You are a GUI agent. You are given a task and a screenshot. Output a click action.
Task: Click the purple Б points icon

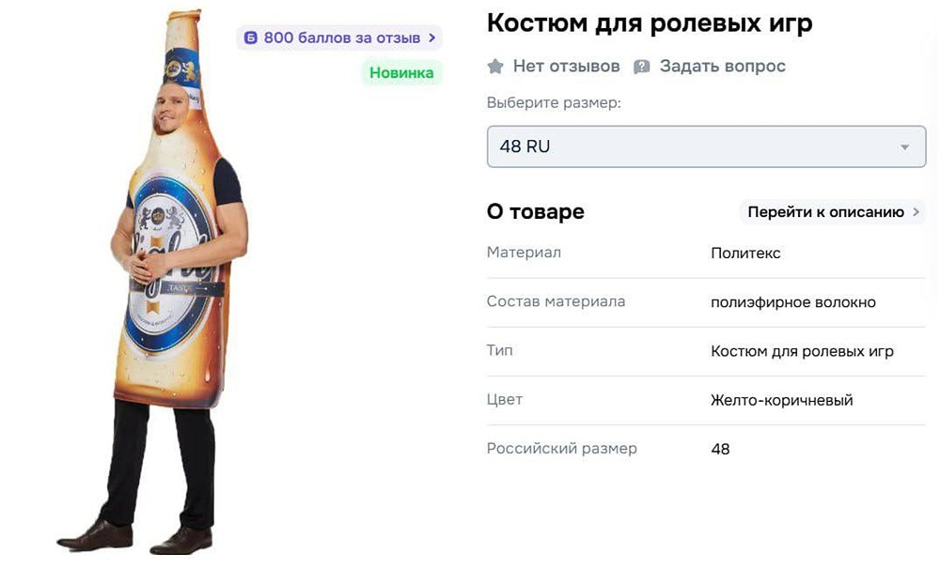click(251, 38)
